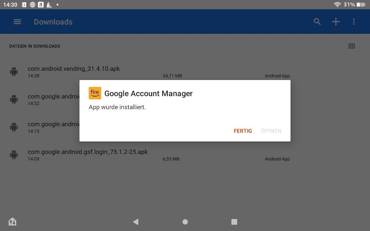Tap the home launcher icon bottom left
The image size is (370, 231).
tap(12, 221)
